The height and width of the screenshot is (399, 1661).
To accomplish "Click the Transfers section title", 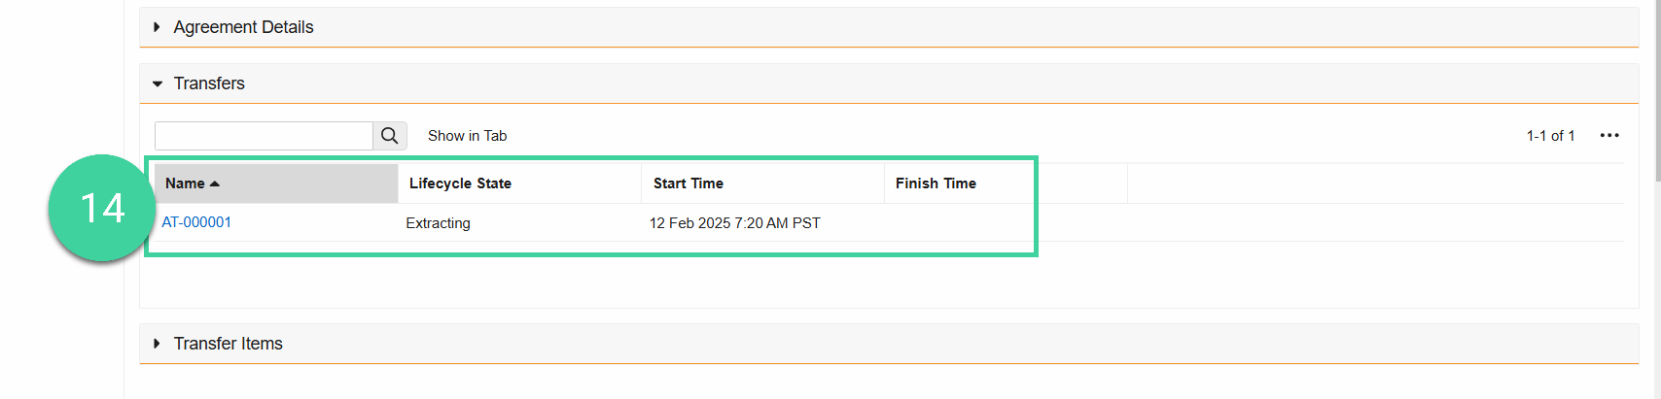I will coord(209,83).
